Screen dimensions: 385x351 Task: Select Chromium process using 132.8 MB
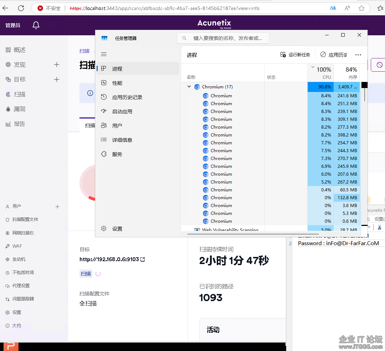(x=270, y=197)
